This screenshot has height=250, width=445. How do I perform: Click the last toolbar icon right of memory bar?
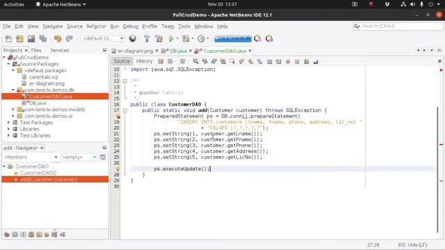tap(269, 39)
